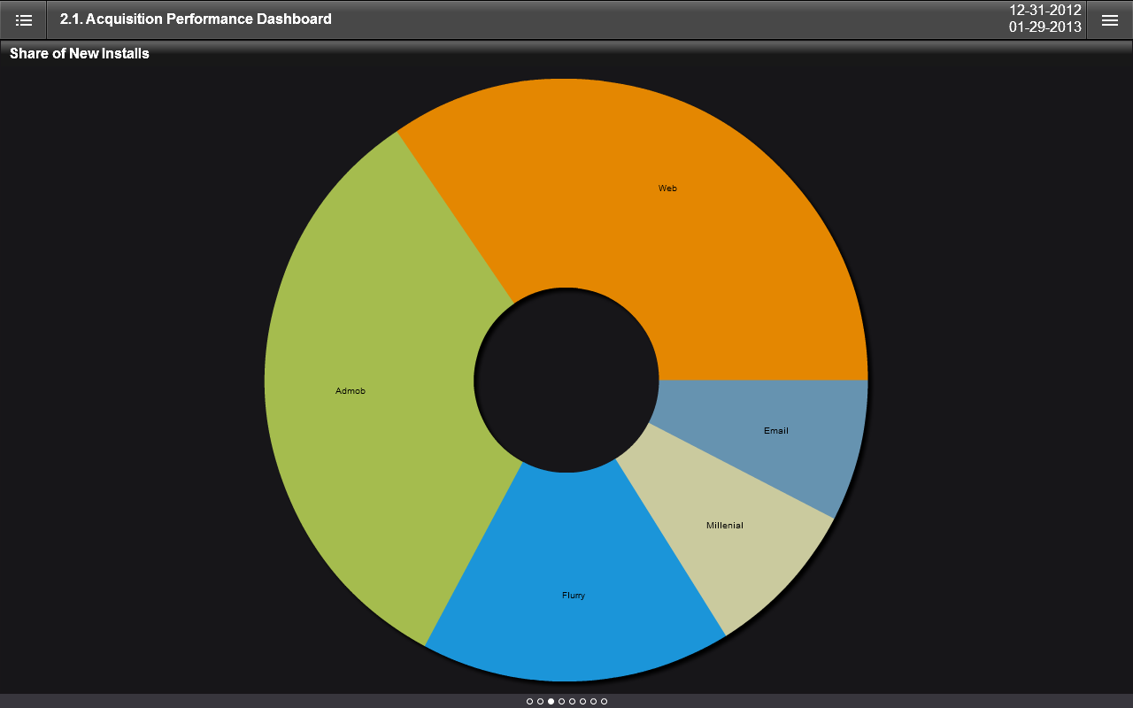Select the steel-blue Email pie slice

tap(775, 431)
